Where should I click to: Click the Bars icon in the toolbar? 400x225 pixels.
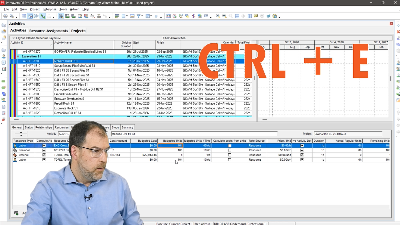coord(117,16)
